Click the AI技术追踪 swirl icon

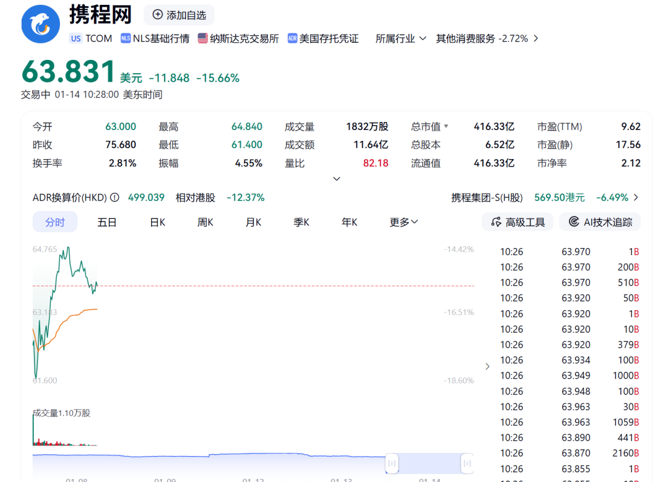(574, 221)
